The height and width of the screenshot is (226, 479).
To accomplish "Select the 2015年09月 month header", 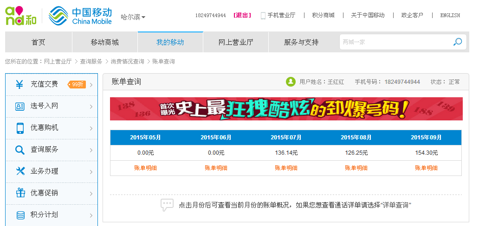I will [426, 138].
